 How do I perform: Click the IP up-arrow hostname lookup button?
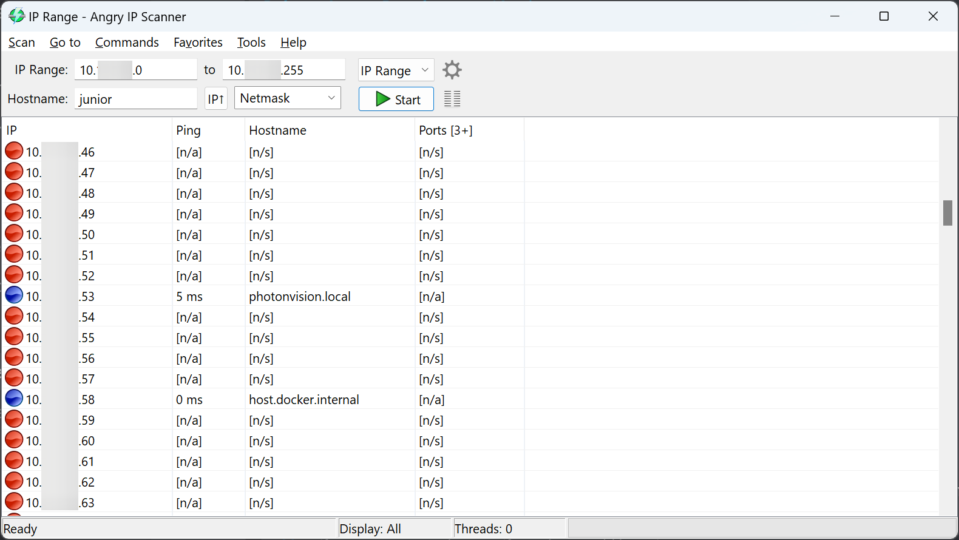[x=216, y=99]
